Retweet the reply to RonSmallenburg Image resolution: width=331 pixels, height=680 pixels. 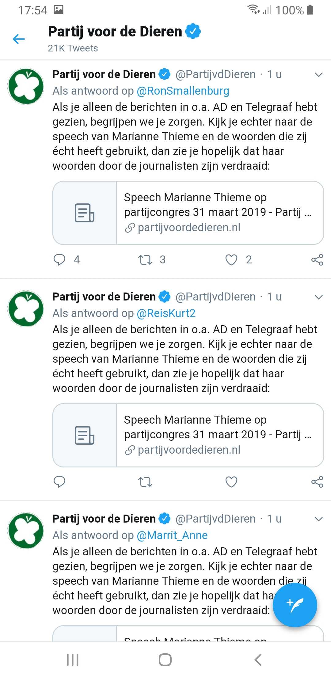tap(145, 260)
